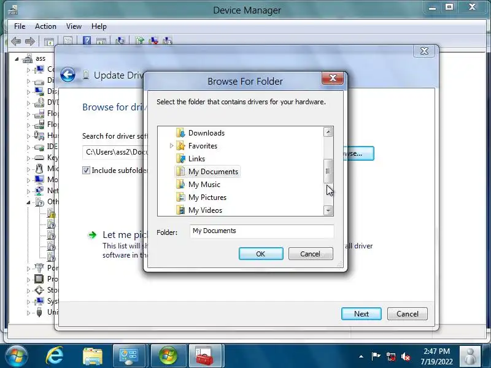Click Cancel in Browse For Folder dialog

311,254
